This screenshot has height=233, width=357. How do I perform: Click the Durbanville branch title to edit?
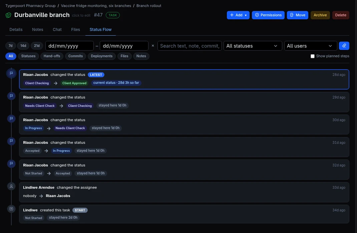(42, 15)
